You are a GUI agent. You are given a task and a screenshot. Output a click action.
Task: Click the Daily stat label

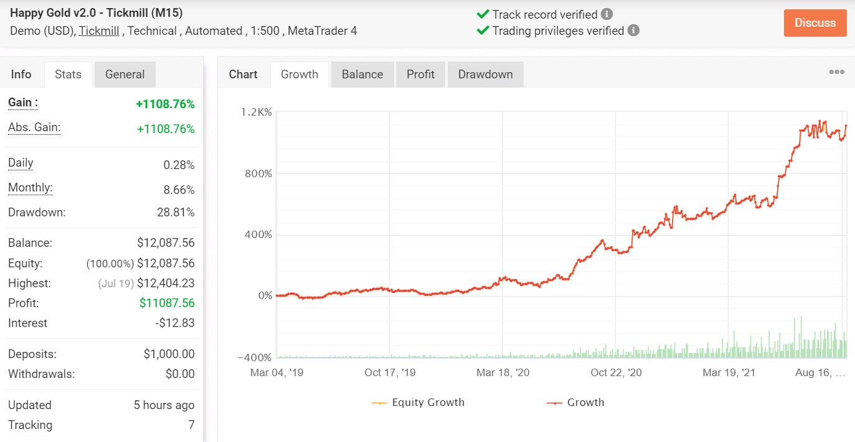[21, 163]
